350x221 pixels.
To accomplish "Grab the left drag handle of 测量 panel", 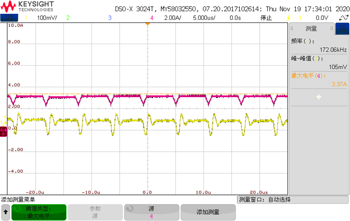I will coord(292,28).
